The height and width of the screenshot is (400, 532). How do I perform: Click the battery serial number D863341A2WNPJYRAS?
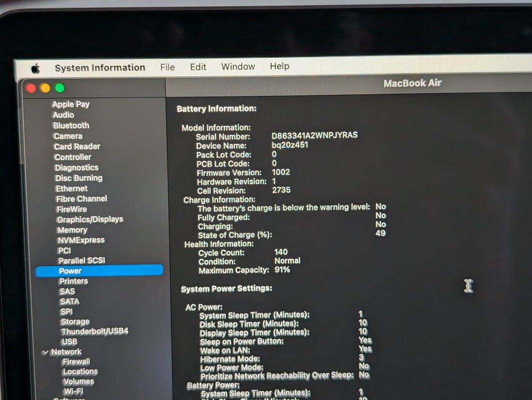tap(315, 135)
